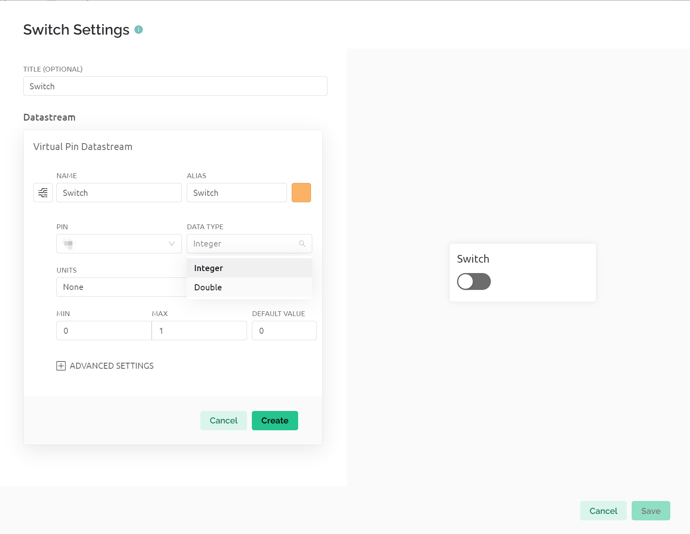The image size is (690, 534).
Task: Click the Max value field
Action: click(x=199, y=331)
